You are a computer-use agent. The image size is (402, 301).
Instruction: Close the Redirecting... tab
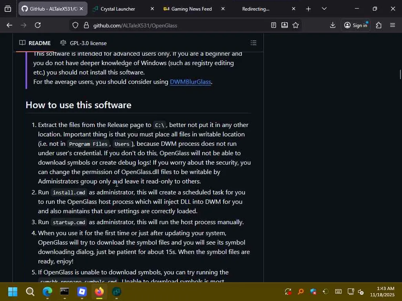point(294,9)
